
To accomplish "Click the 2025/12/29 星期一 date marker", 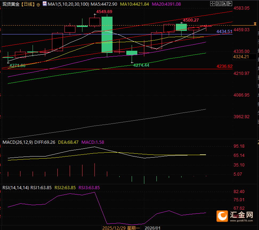I will [121, 228].
